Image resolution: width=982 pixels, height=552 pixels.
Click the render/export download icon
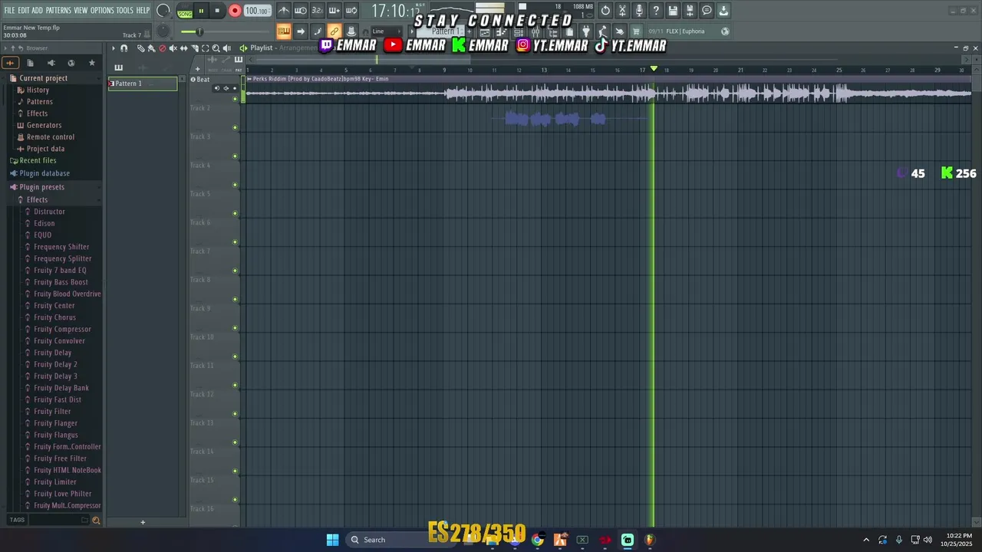(x=723, y=11)
